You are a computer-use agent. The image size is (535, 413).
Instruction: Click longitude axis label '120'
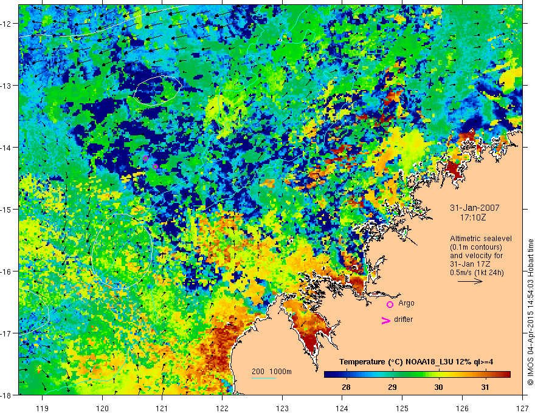click(x=102, y=408)
